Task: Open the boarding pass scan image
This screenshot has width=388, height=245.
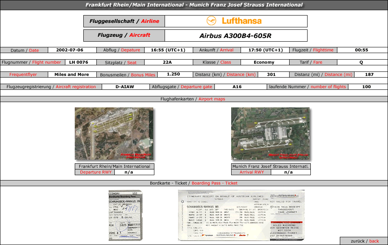Action: point(125,215)
